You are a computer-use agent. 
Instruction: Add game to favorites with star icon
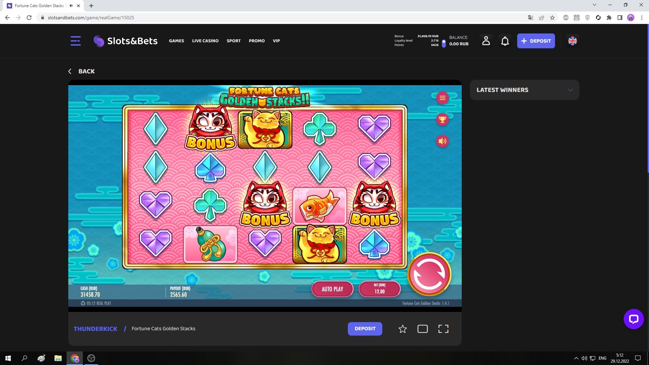402,329
